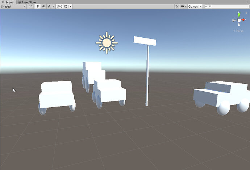Select the sign post pole object

pyautogui.click(x=147, y=76)
